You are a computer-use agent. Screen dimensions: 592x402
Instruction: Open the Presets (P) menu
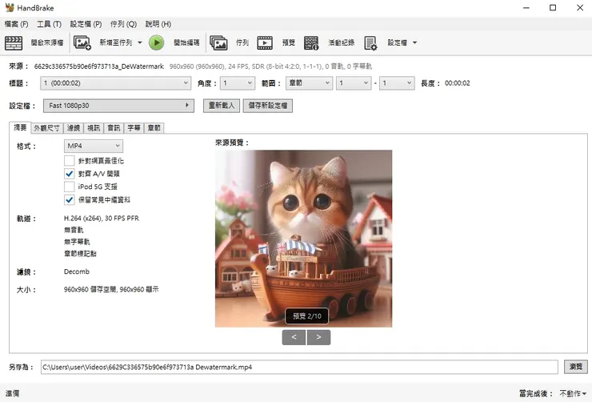pyautogui.click(x=86, y=24)
